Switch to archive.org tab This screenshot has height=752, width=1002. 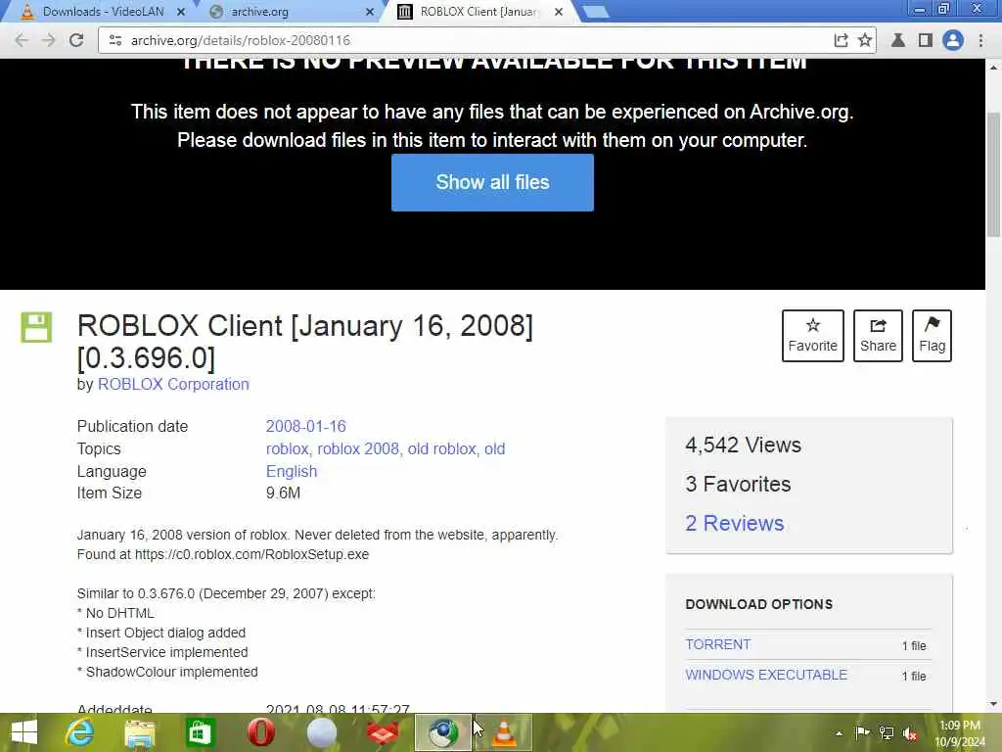tap(291, 12)
